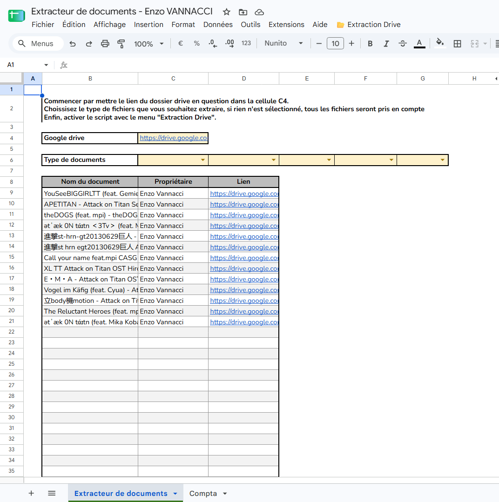This screenshot has width=499, height=502.
Task: Open the name box dropdown arrow
Action: click(46, 65)
